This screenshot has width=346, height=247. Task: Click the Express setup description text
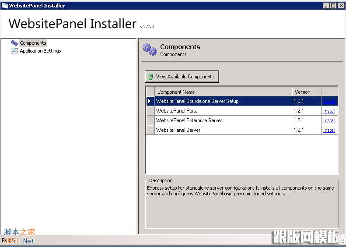click(241, 191)
